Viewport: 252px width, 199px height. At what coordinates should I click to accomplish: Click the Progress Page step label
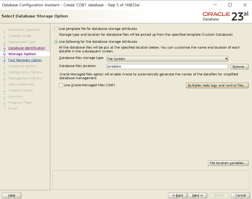point(20,103)
